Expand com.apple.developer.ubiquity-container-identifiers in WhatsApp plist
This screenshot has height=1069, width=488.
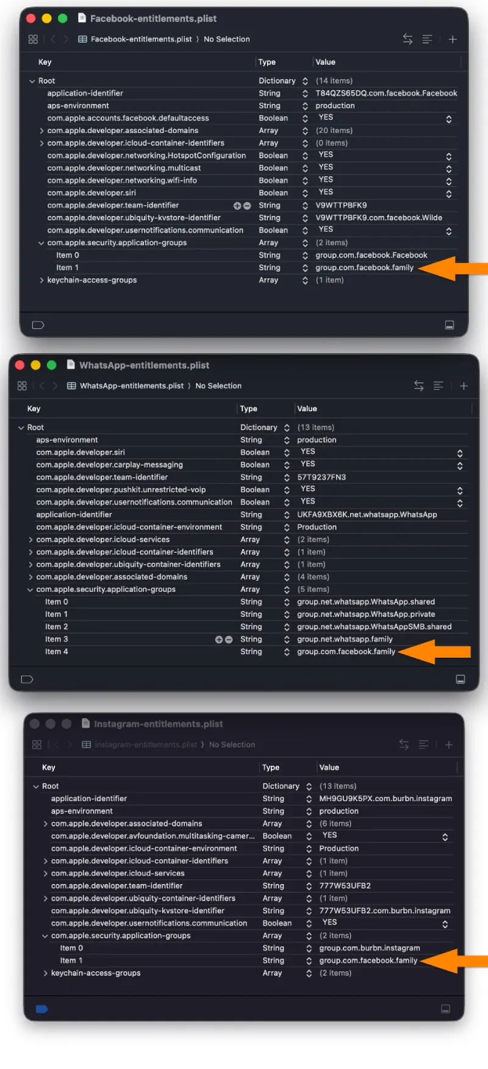point(30,564)
